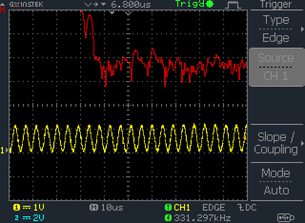Change the trigger Mode Auto setting
Screen dimensions: 305x223
[276, 182]
